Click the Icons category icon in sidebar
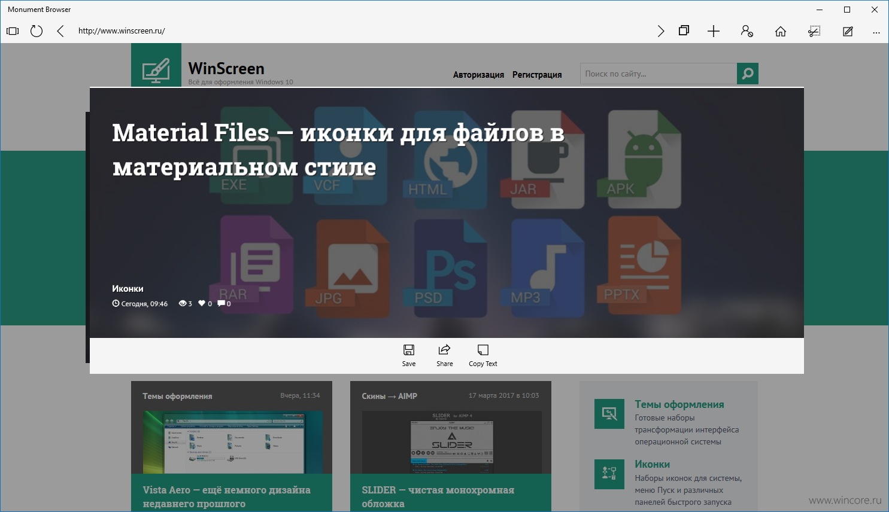Screen dimensions: 889x512 click(609, 474)
